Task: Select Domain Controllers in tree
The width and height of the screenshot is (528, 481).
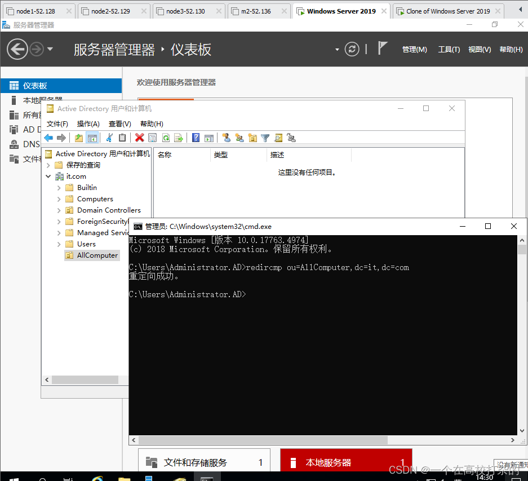Action: pos(109,210)
